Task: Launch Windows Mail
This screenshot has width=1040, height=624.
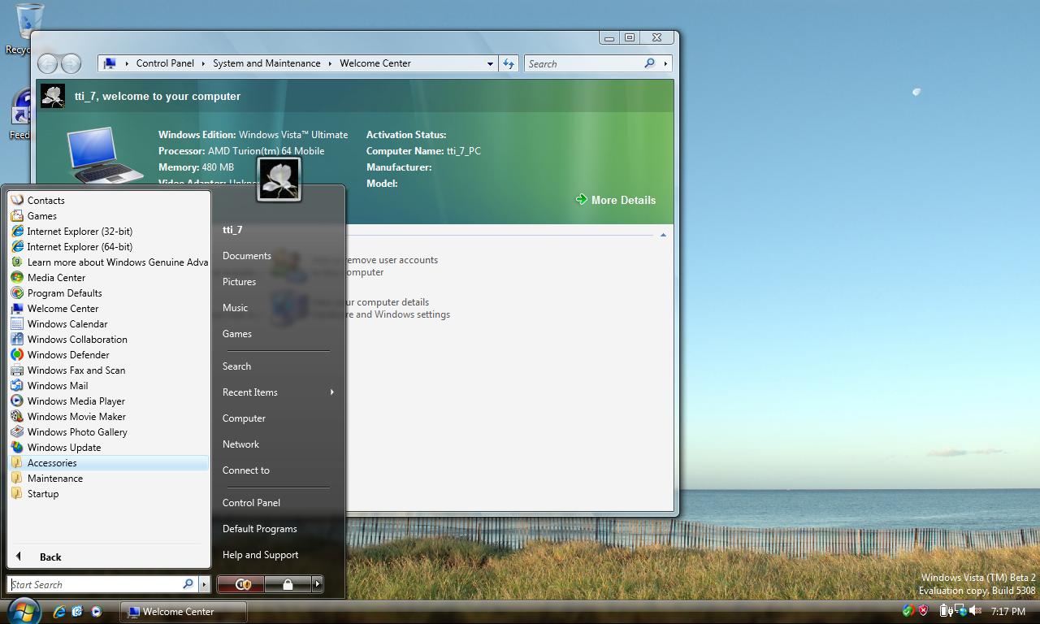Action: click(109, 386)
